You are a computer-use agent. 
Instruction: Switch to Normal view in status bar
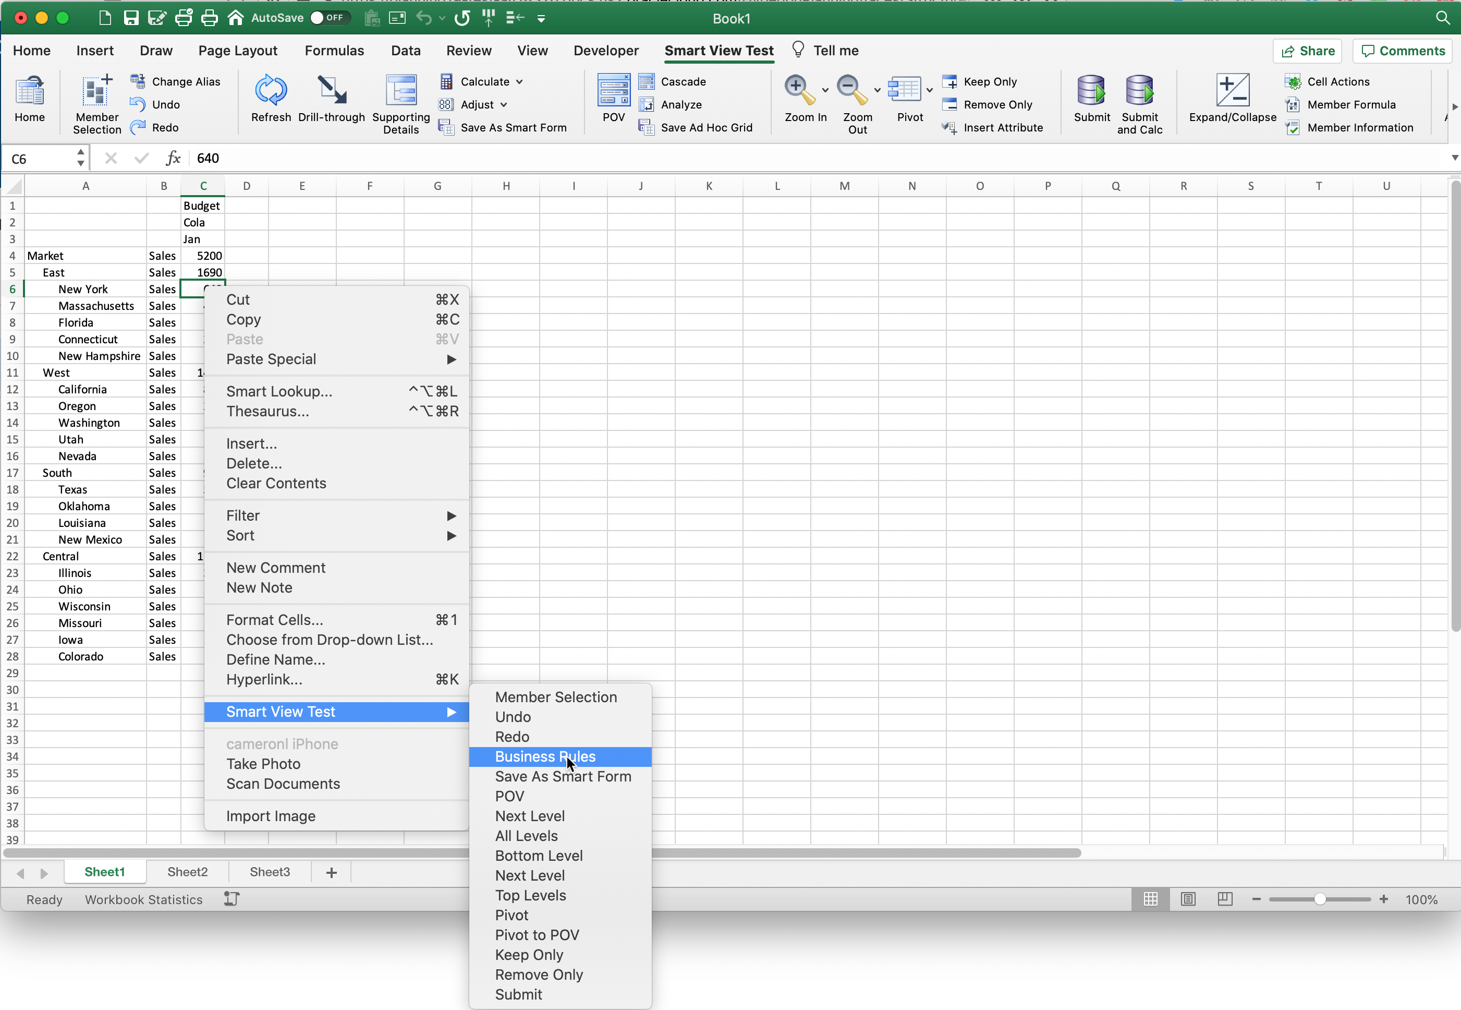1150,899
